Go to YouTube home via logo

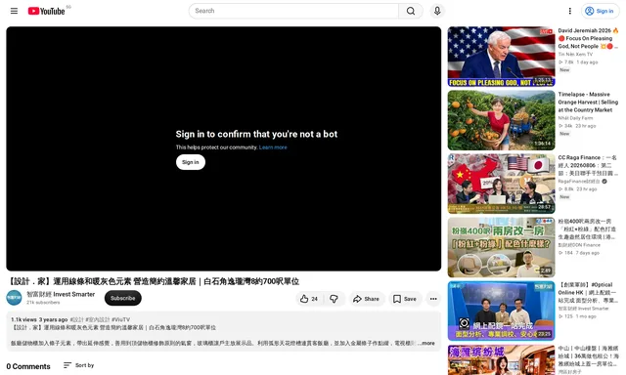click(46, 11)
